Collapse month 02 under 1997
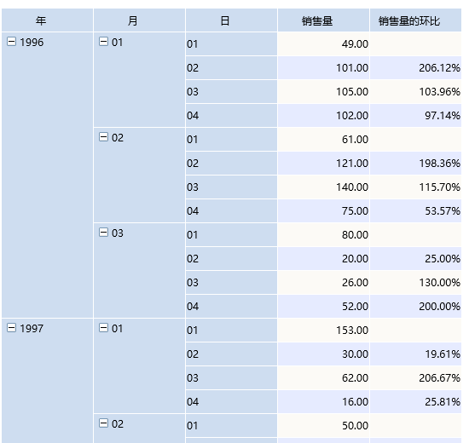The height and width of the screenshot is (443, 469). 103,423
